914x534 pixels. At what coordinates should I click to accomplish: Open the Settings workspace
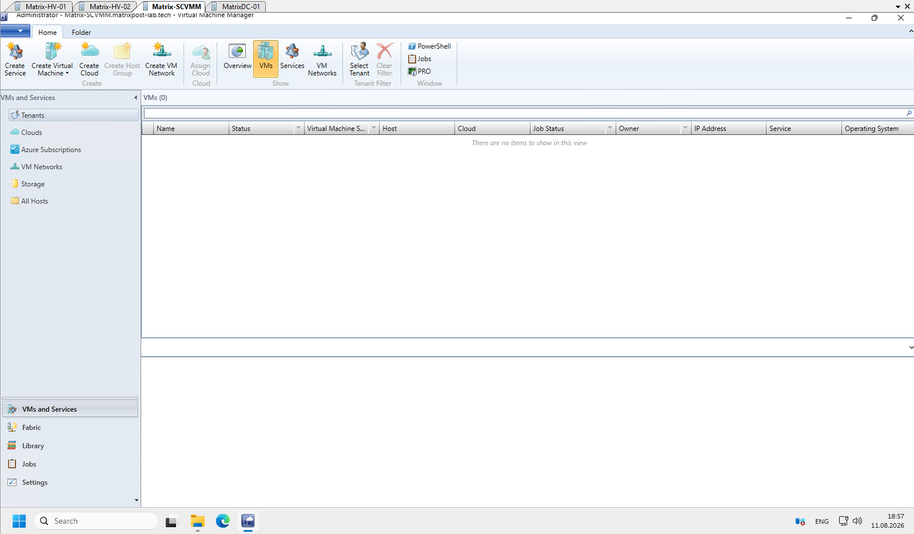pyautogui.click(x=70, y=483)
